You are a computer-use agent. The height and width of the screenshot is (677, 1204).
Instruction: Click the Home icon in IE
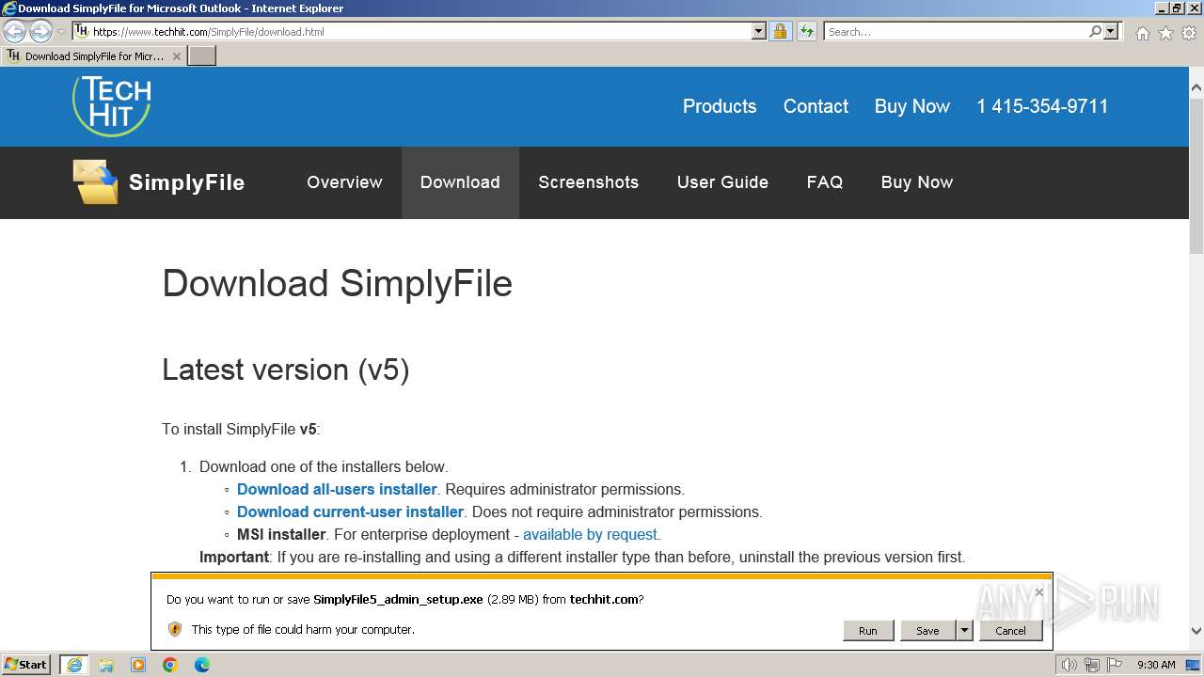click(x=1142, y=33)
